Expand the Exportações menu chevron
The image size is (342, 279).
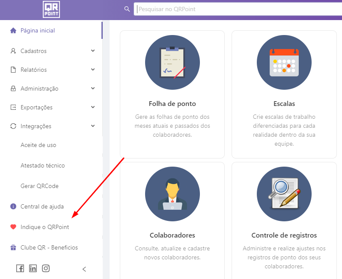point(93,107)
